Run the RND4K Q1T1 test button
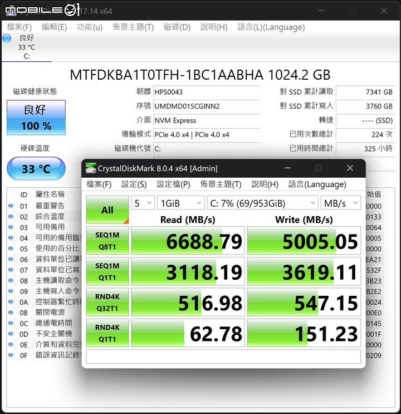This screenshot has height=414, width=401. coord(107,333)
